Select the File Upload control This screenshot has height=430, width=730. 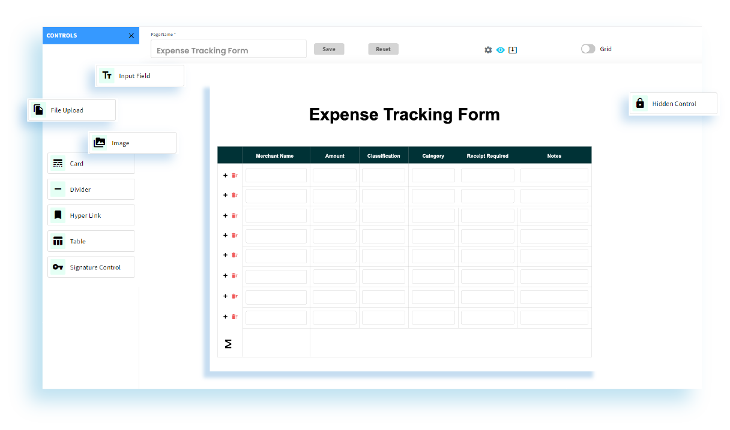[x=71, y=110]
